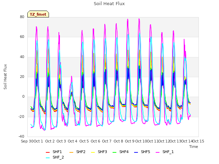Click the SHF1 legend label

57,152
